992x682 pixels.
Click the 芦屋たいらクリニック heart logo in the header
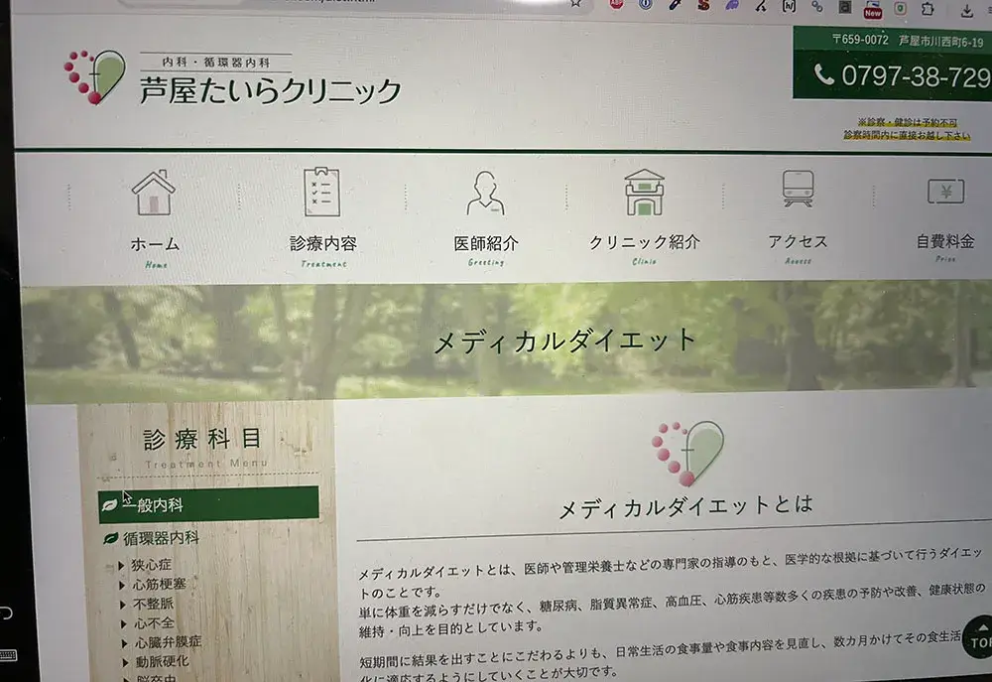tap(95, 76)
